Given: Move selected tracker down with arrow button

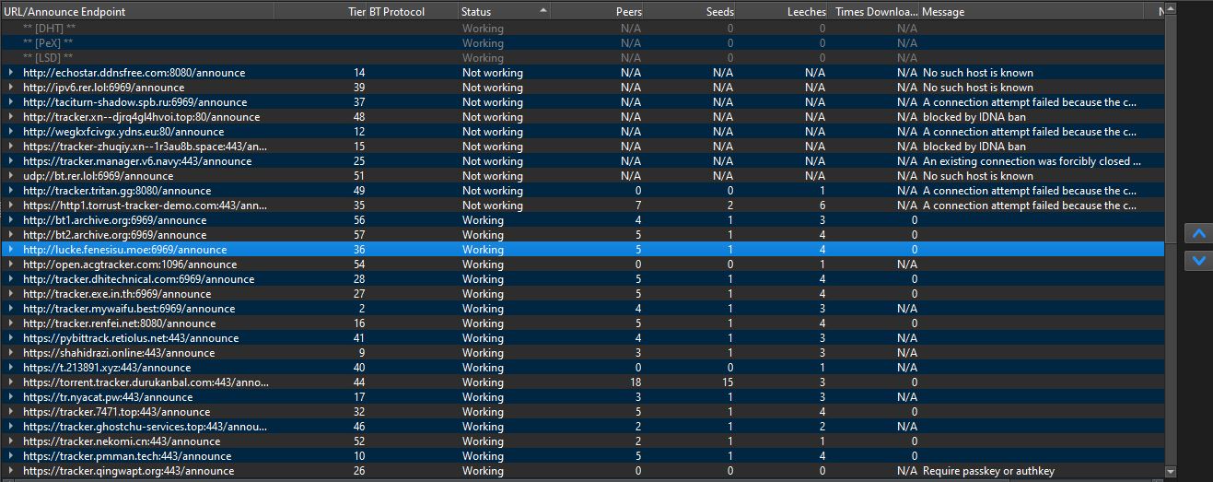Looking at the screenshot, I should 1198,260.
